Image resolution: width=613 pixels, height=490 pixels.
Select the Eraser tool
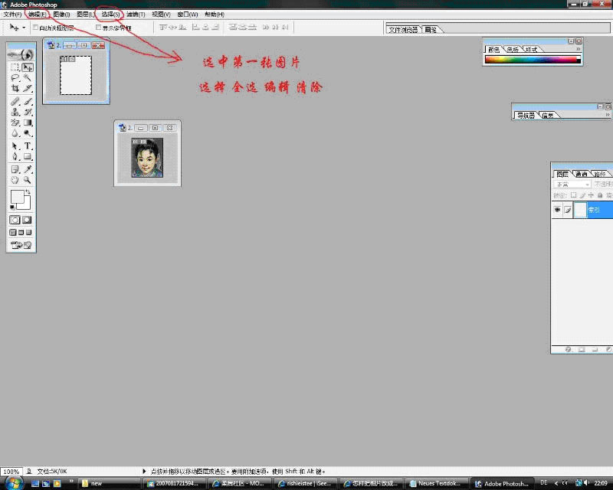[x=15, y=122]
